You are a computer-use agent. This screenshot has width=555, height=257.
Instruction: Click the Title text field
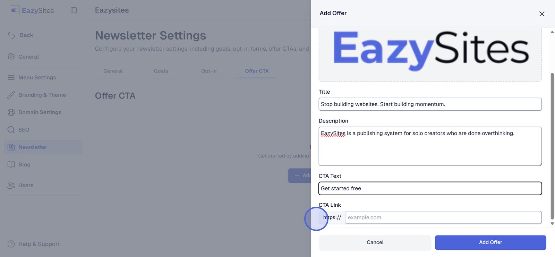click(x=430, y=104)
